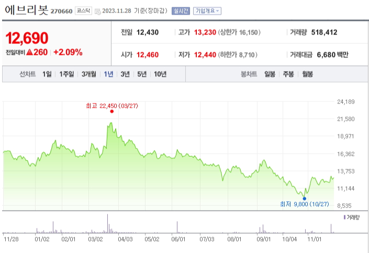Click the stock code 270660

pos(61,11)
